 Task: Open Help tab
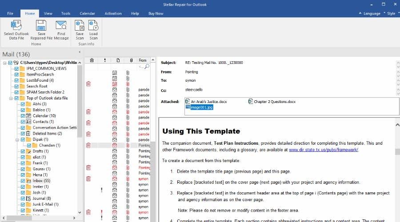(x=135, y=13)
